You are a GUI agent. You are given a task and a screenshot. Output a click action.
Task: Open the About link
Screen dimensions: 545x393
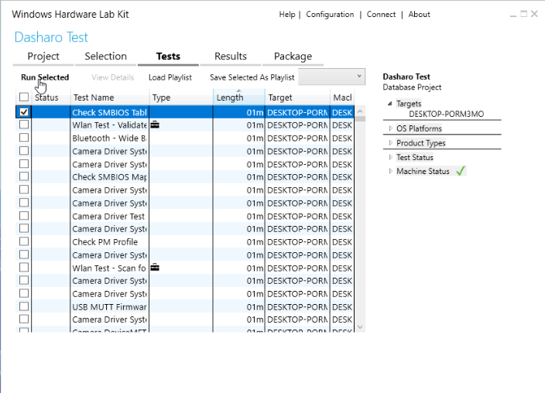(x=419, y=15)
